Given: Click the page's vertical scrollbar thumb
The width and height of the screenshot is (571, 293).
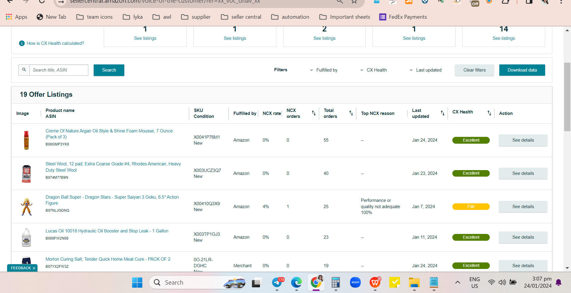Looking at the screenshot, I should (567, 97).
